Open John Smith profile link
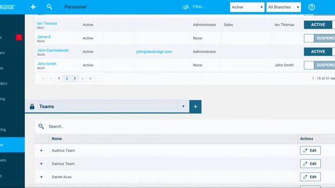Image resolution: width=335 pixels, height=188 pixels. click(47, 64)
